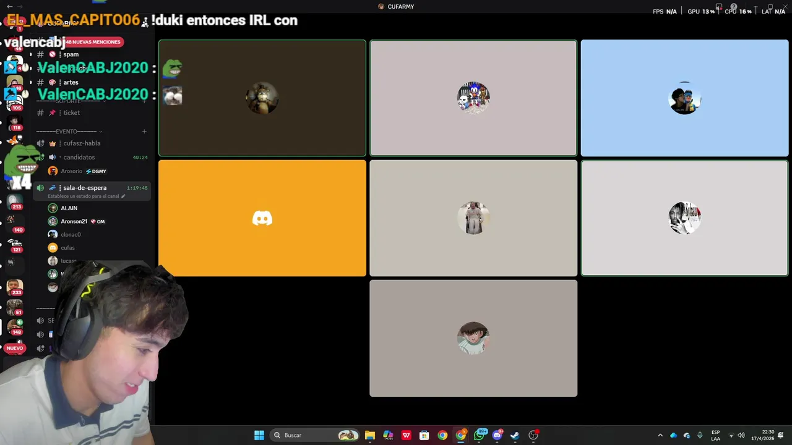Open Windows Start menu

point(259,435)
